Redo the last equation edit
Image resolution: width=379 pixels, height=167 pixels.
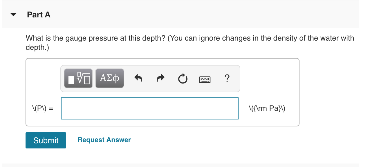(x=160, y=78)
